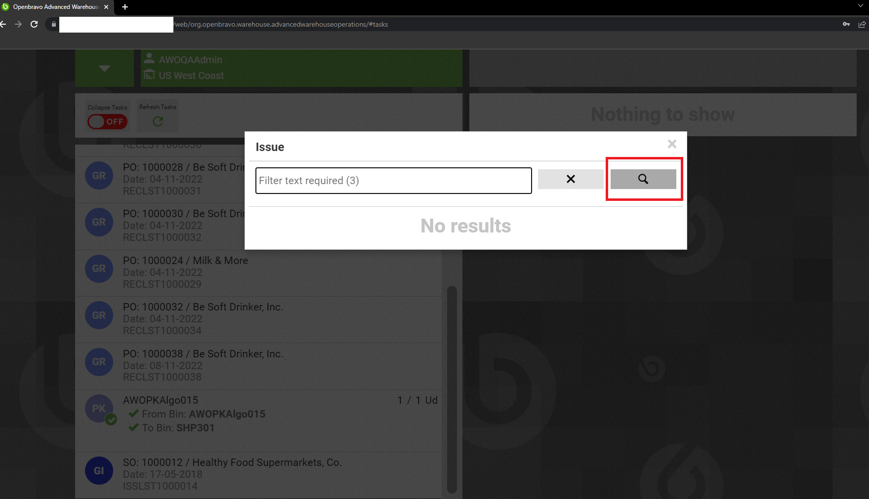Click the browser address bar URL

[282, 24]
